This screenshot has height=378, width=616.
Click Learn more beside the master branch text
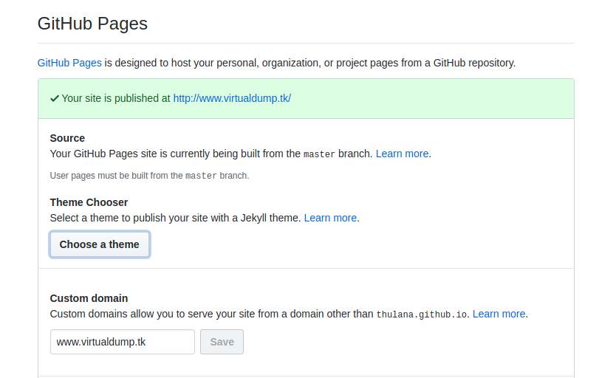tap(402, 154)
